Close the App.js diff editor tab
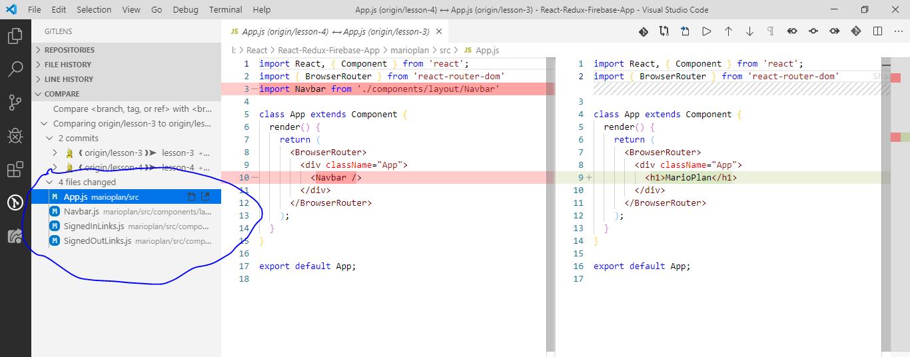Image resolution: width=910 pixels, height=357 pixels. click(x=439, y=32)
